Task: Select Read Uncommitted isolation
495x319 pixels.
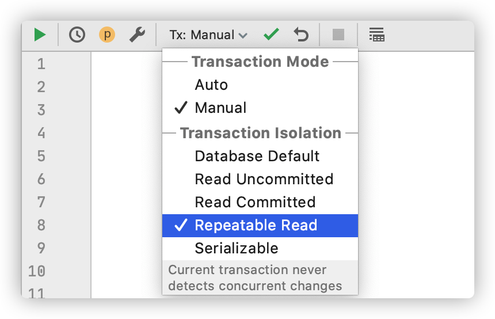Action: pyautogui.click(x=260, y=179)
